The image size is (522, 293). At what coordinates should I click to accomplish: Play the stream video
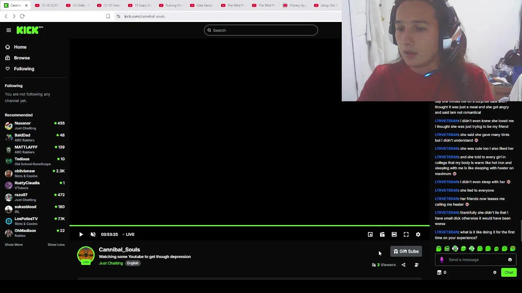pos(81,234)
